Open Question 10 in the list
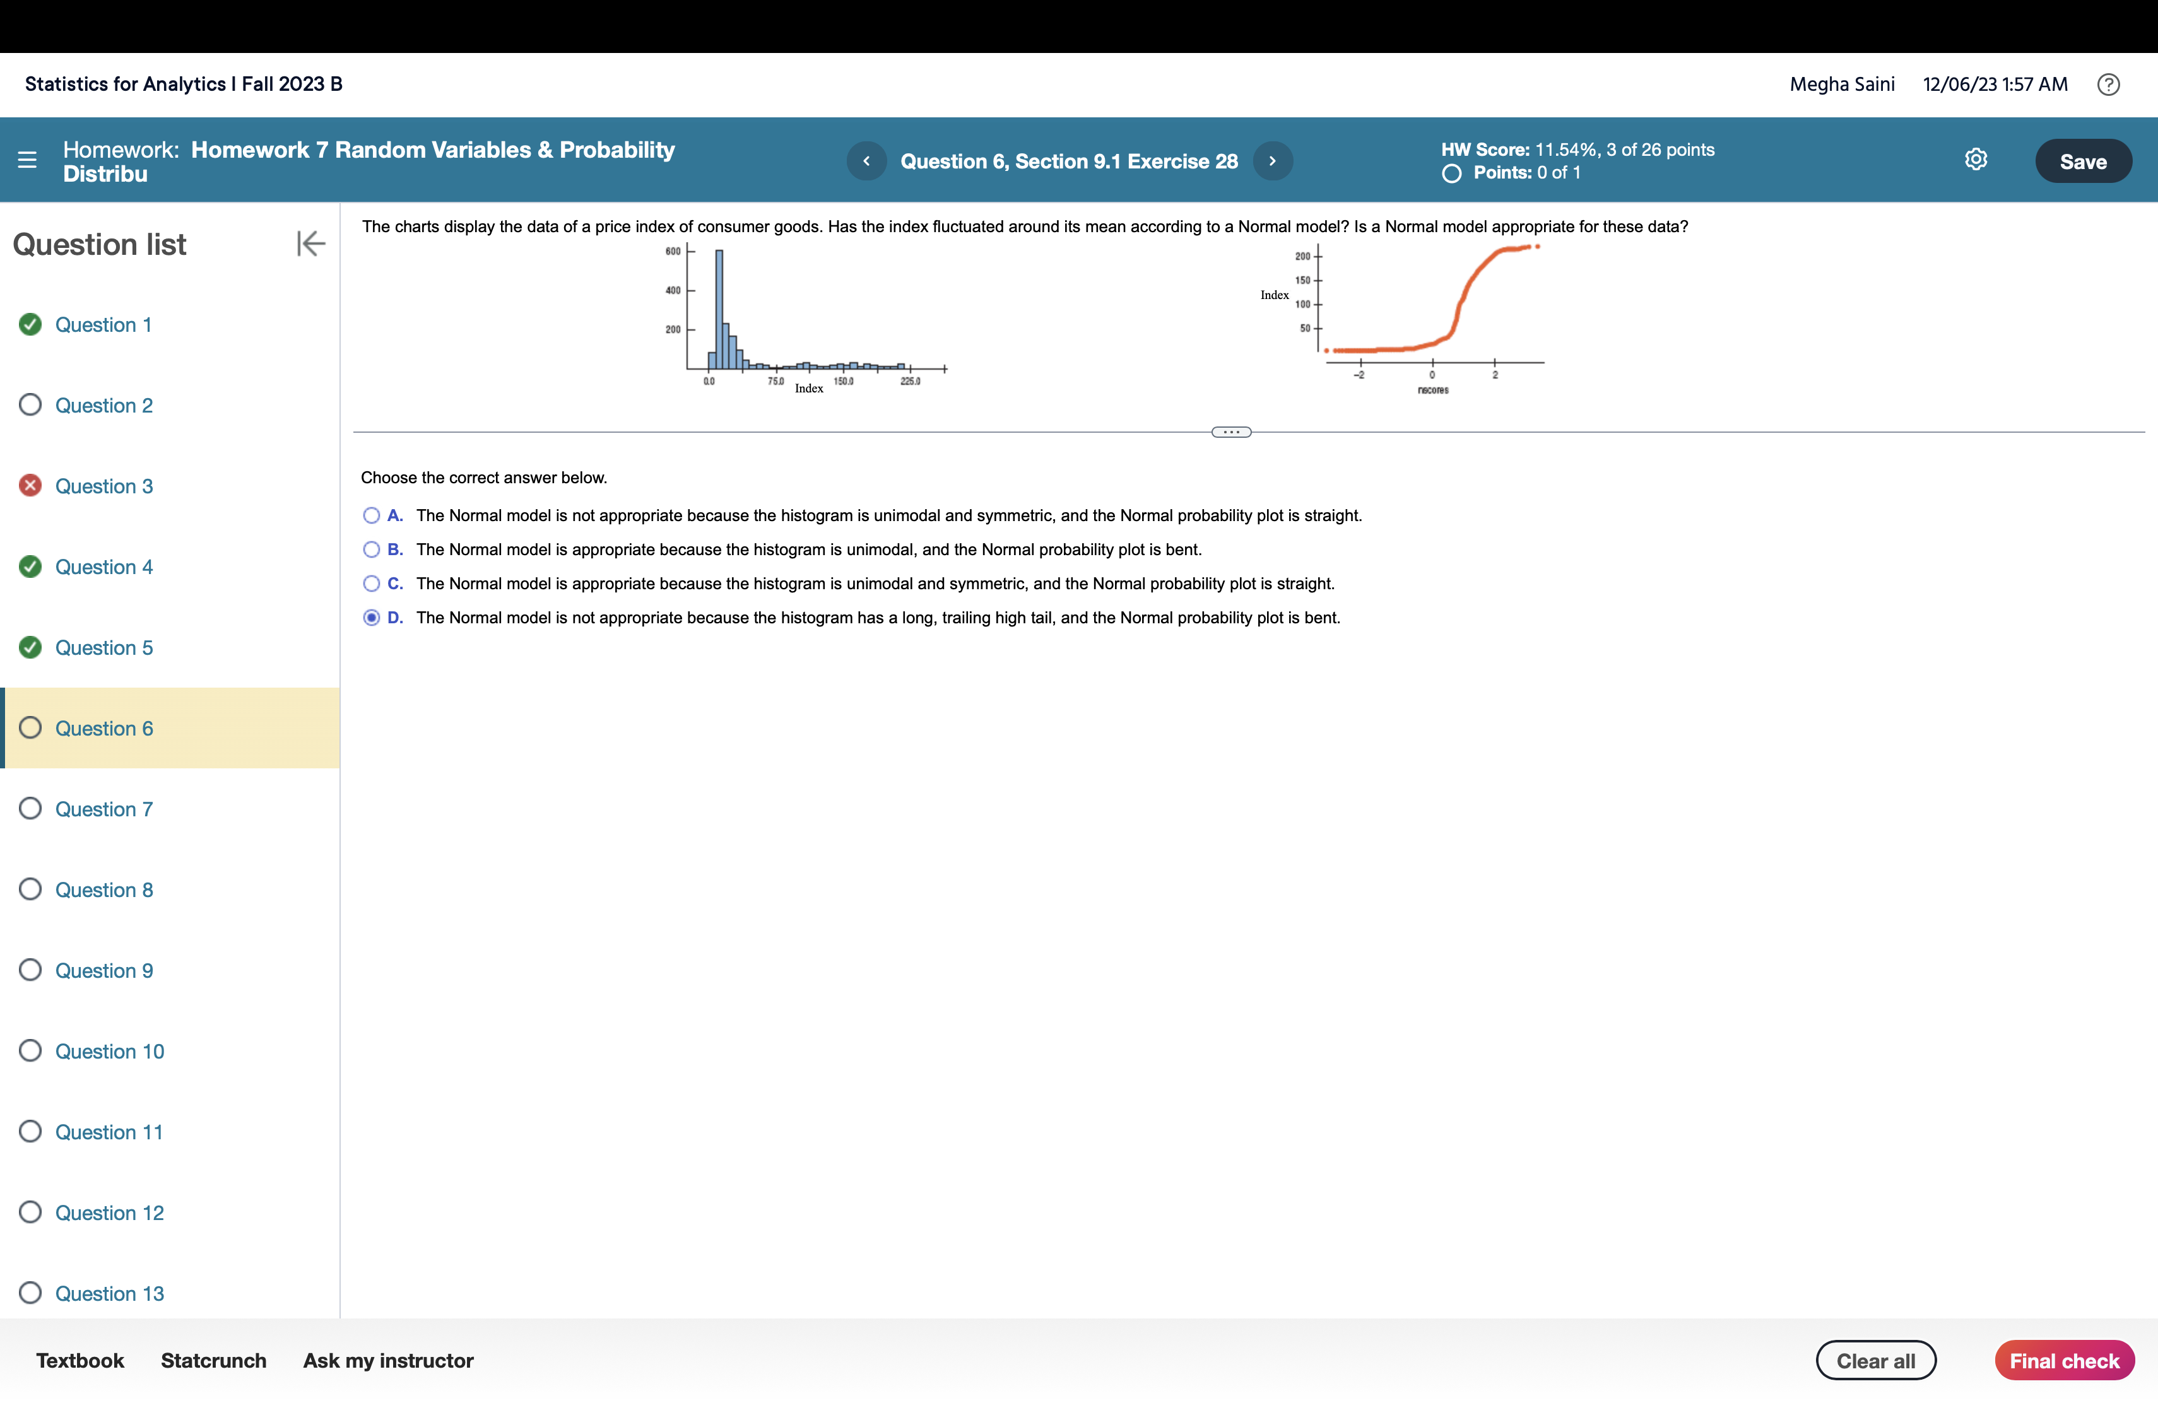The image size is (2158, 1403). click(110, 1052)
